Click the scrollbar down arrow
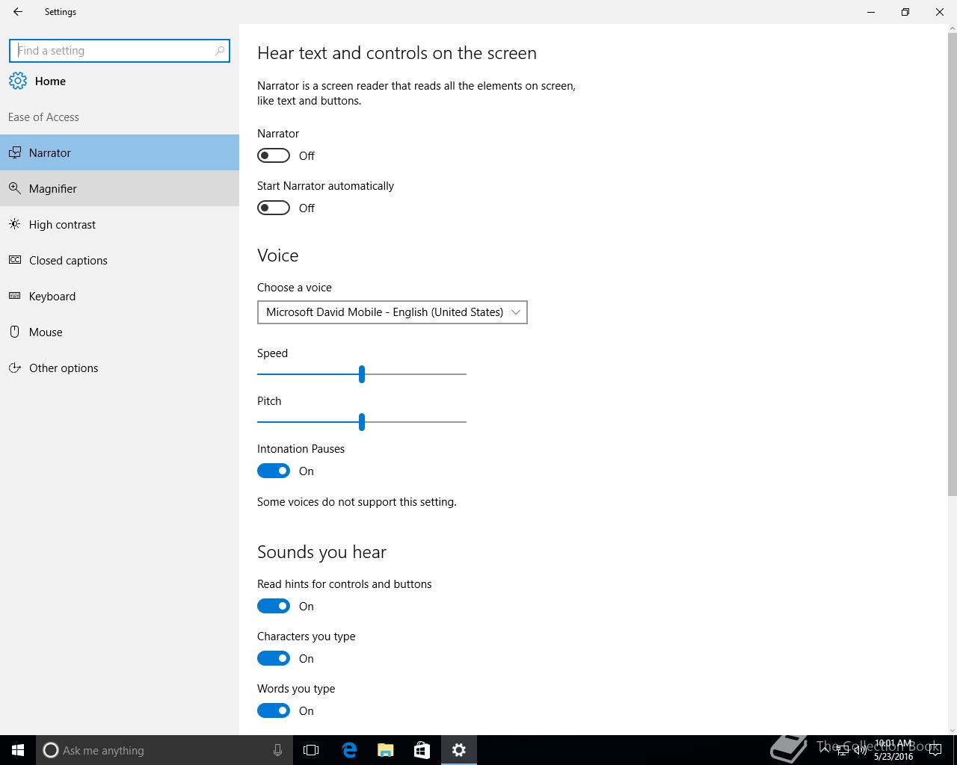Screen dimensions: 957x765 [x=952, y=730]
